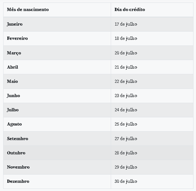Select the Maio row label
Screen dimensions: 196x191
[12, 81]
